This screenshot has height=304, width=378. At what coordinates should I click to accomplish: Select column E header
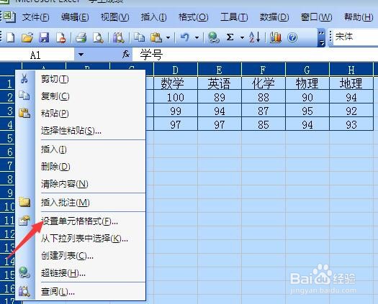pos(220,70)
